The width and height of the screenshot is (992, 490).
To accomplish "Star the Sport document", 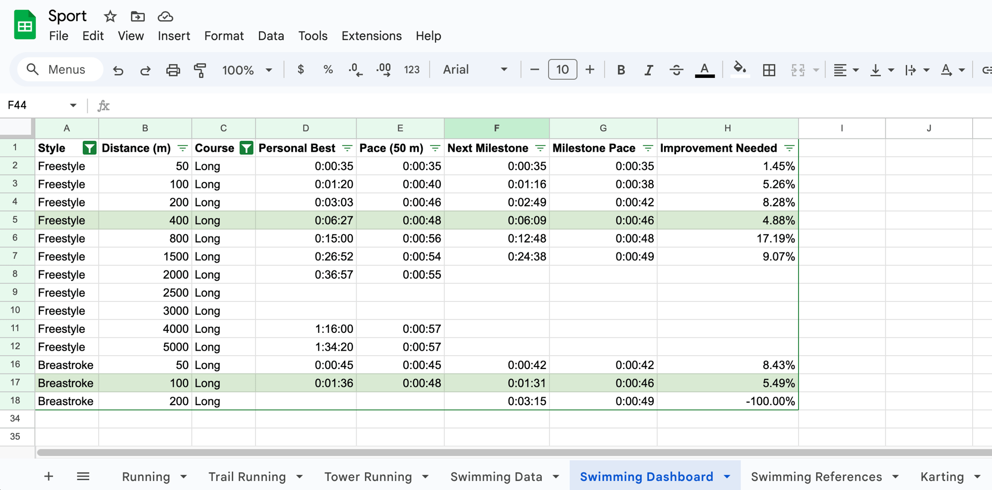I will 110,16.
